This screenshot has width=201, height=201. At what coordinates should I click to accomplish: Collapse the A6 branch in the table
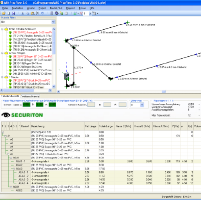pos(8,154)
